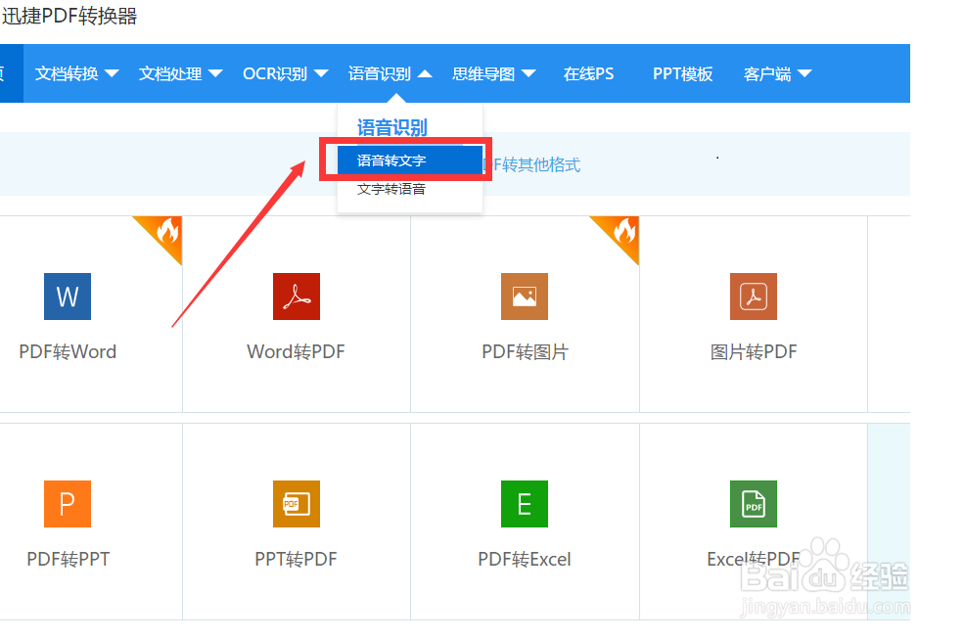Switch to the 在线PS tab
Viewport: 965px width, 640px height.
click(588, 73)
